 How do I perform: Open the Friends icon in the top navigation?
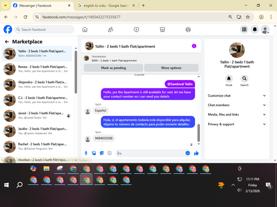click(110, 29)
